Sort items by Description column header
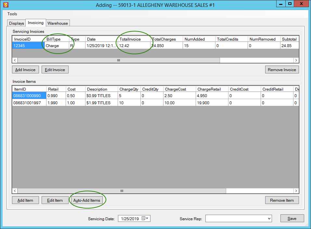Image resolution: width=311 pixels, height=229 pixels. (101, 89)
